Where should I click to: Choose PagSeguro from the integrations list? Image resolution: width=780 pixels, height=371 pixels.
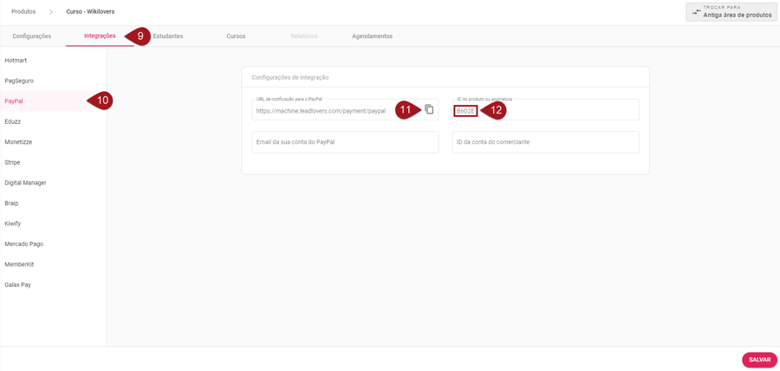click(19, 81)
